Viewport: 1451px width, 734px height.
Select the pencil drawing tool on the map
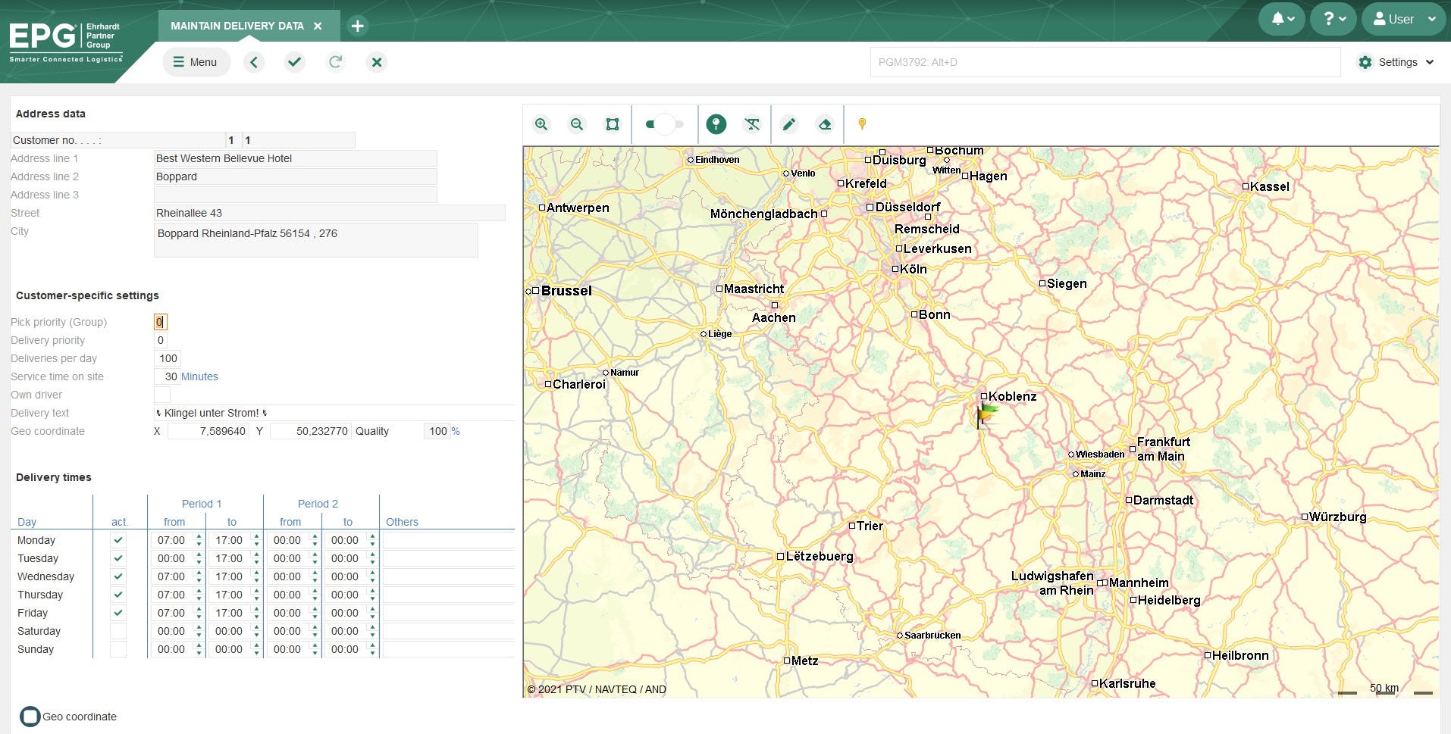click(789, 123)
